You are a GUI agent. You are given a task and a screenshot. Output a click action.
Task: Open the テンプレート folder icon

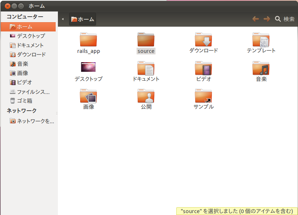pos(261,40)
